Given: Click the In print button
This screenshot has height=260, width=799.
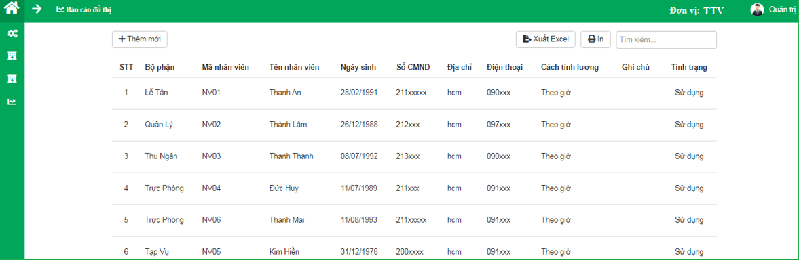Looking at the screenshot, I should pyautogui.click(x=595, y=39).
